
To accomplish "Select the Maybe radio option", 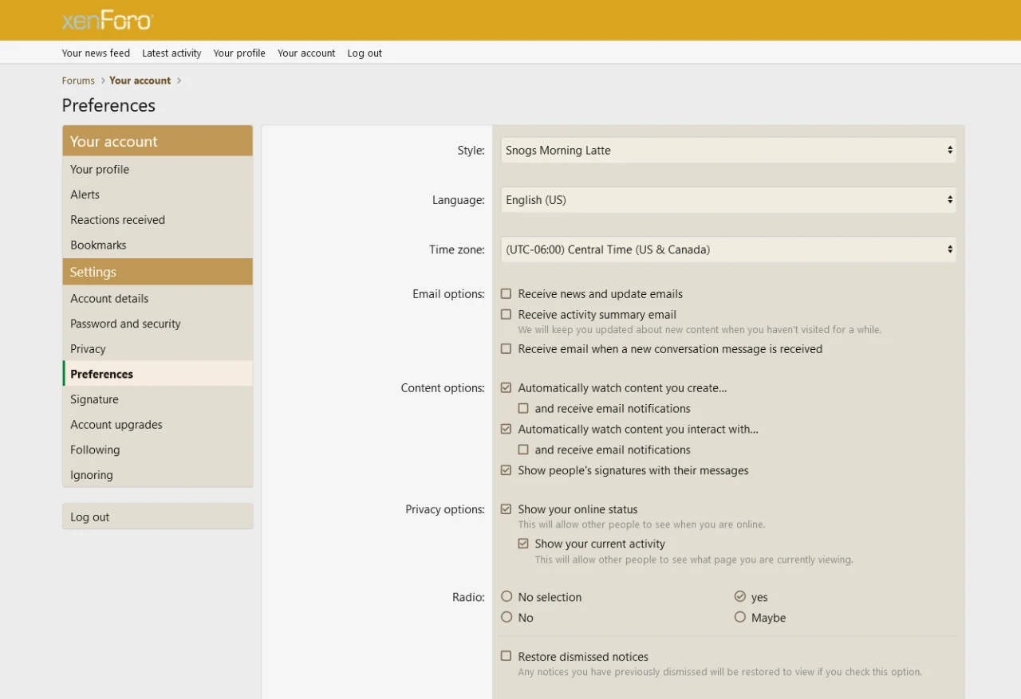I will (740, 617).
